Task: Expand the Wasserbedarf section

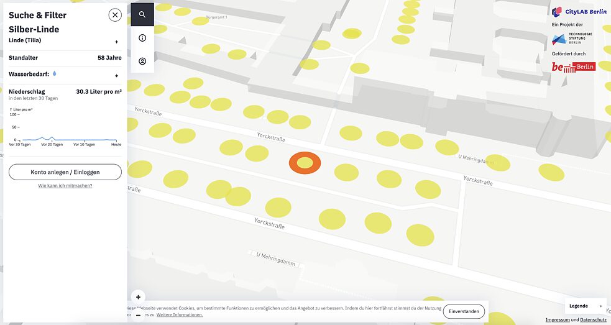Action: (116, 76)
